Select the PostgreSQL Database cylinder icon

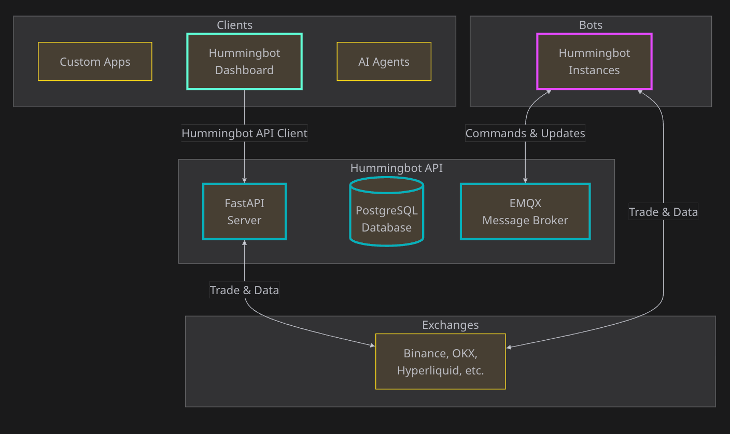click(x=387, y=211)
